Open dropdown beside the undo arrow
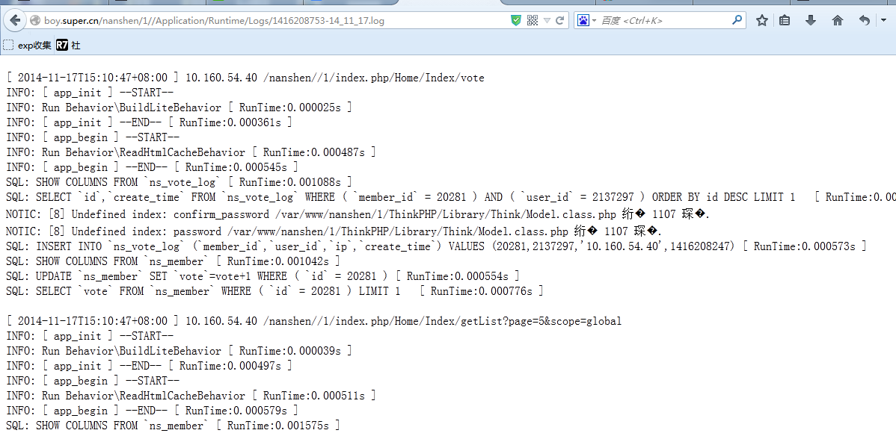The height and width of the screenshot is (439, 896). (x=883, y=20)
